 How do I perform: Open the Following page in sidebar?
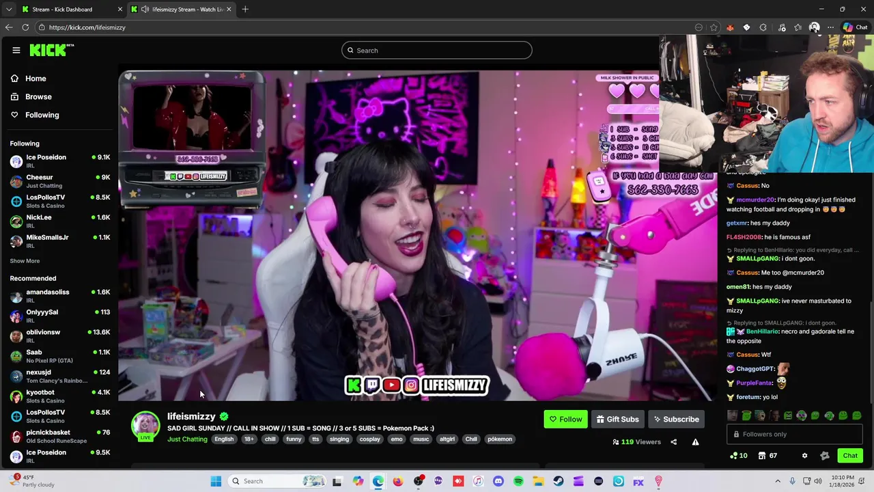(x=34, y=115)
